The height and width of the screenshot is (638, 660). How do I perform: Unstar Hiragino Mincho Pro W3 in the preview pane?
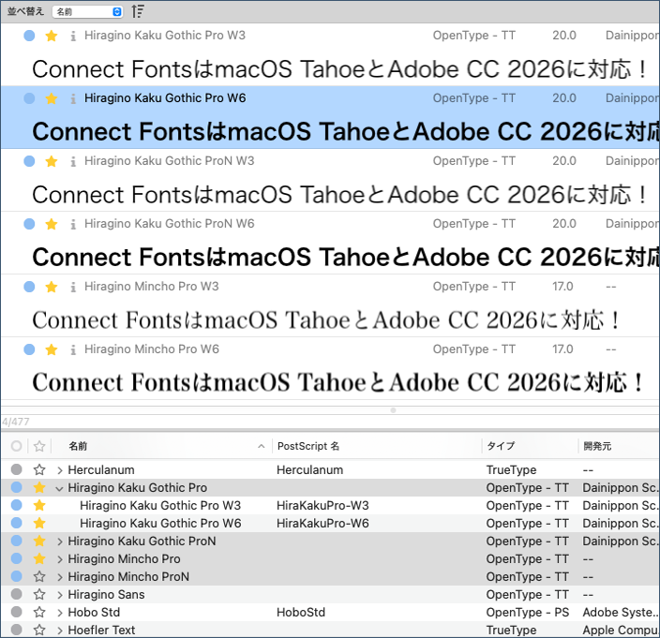click(x=52, y=287)
